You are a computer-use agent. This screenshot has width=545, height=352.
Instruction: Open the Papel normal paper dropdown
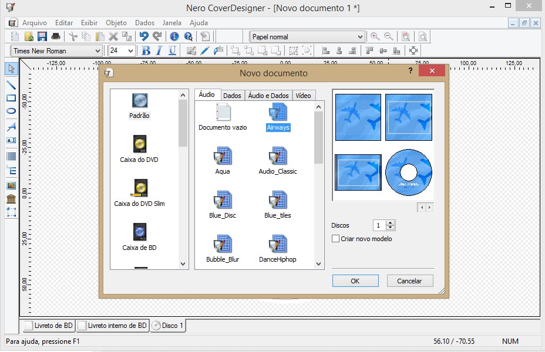[360, 37]
